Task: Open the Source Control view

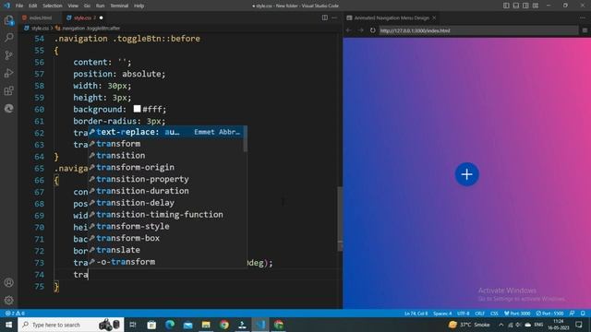Action: pos(8,55)
